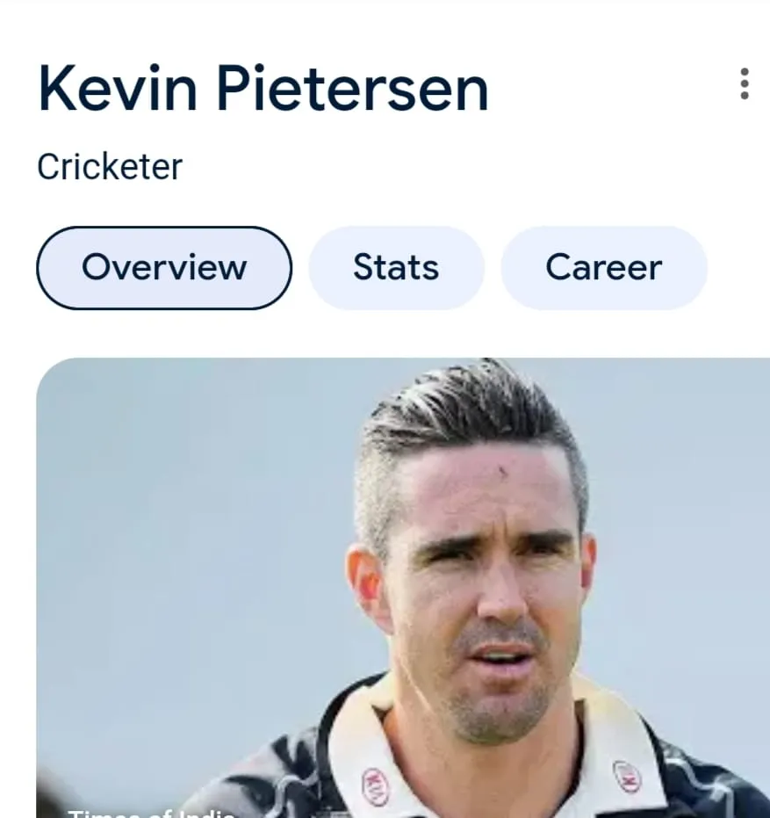
Task: Open the Career tab
Action: 604,268
